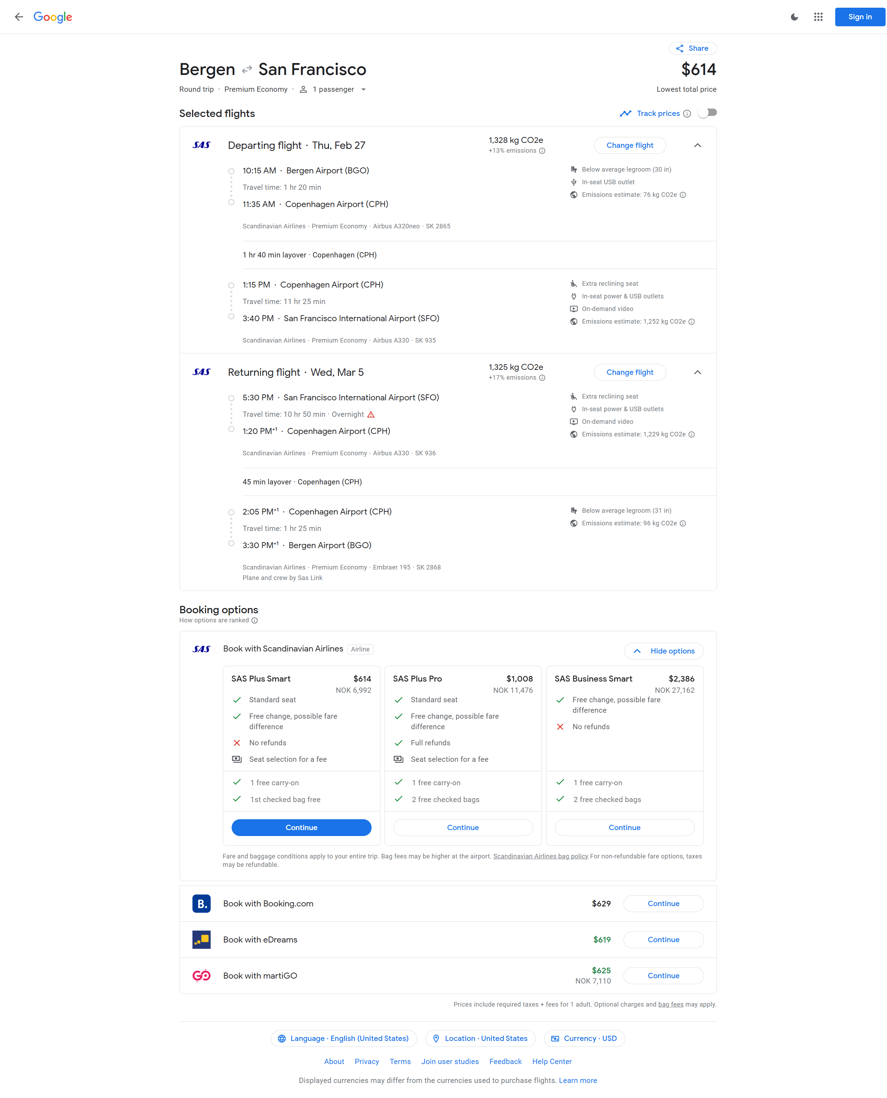
Task: Click the overnight warning triangle icon
Action: tap(371, 414)
